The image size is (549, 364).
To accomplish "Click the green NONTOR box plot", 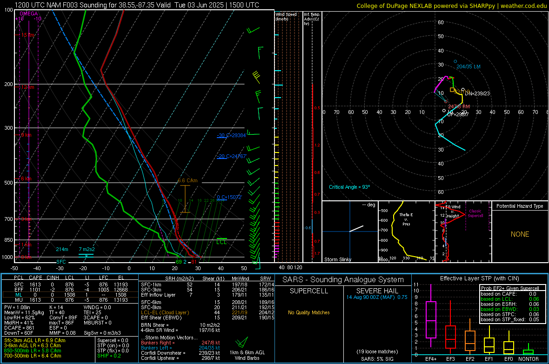I will click(x=528, y=350).
